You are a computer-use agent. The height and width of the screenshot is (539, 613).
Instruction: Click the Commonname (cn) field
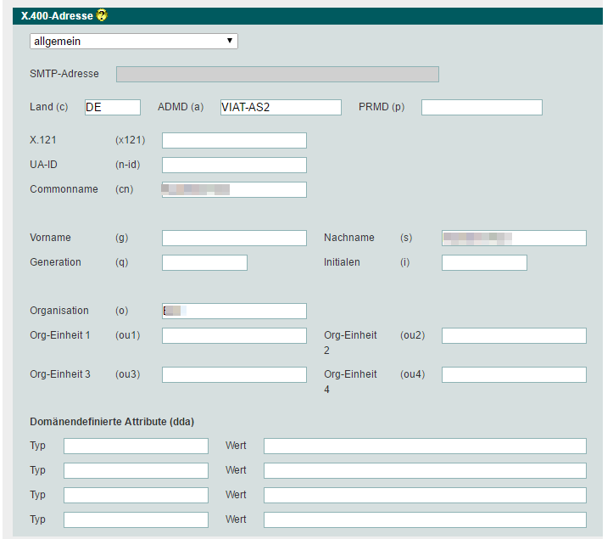pos(234,189)
